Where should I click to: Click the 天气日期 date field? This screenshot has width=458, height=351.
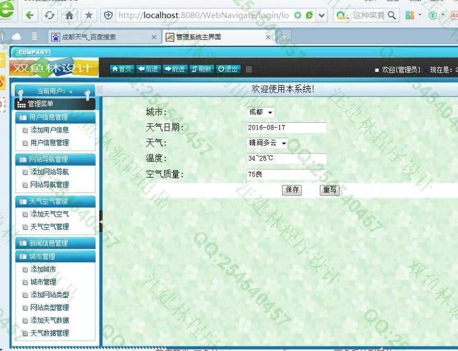click(287, 128)
